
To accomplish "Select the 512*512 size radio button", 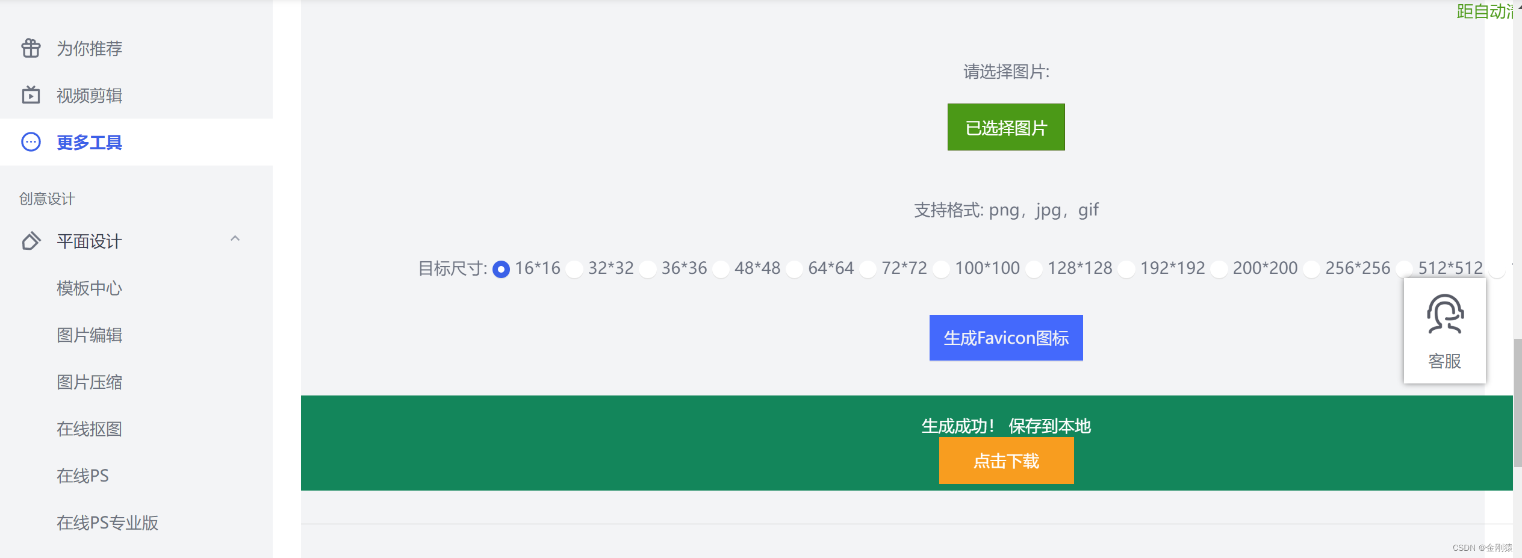I will [1405, 269].
